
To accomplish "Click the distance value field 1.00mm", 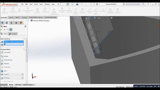I will pos(13,74).
